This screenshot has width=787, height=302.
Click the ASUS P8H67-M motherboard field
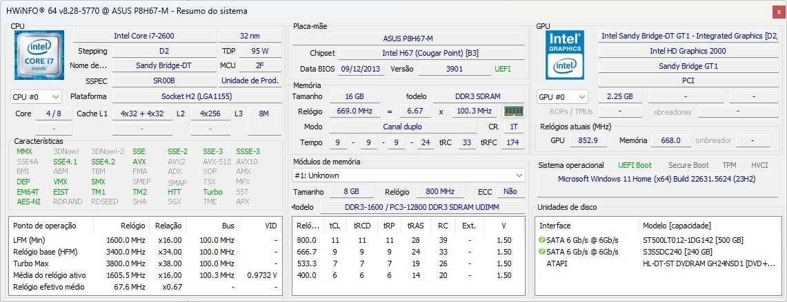tap(408, 39)
